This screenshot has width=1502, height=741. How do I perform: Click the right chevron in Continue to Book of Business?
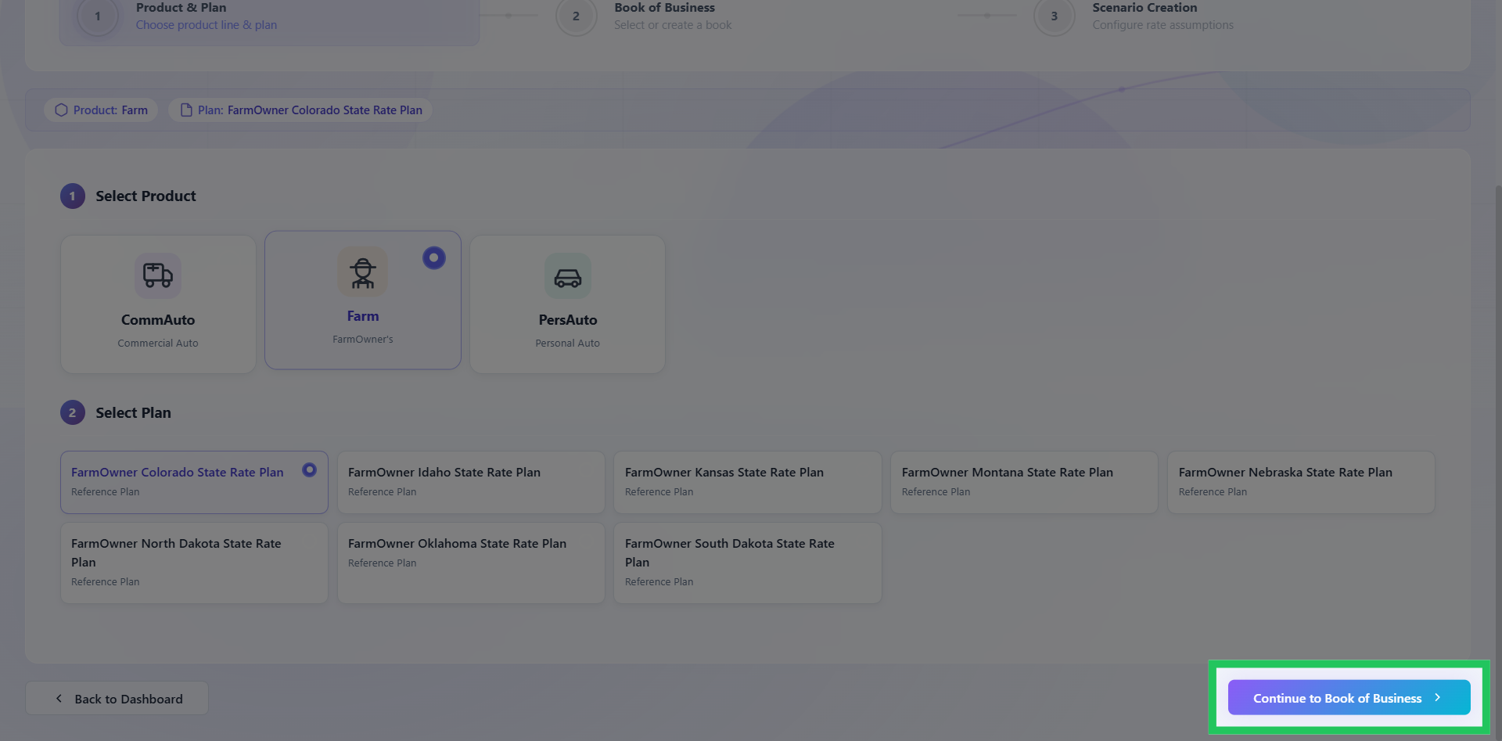pos(1437,697)
